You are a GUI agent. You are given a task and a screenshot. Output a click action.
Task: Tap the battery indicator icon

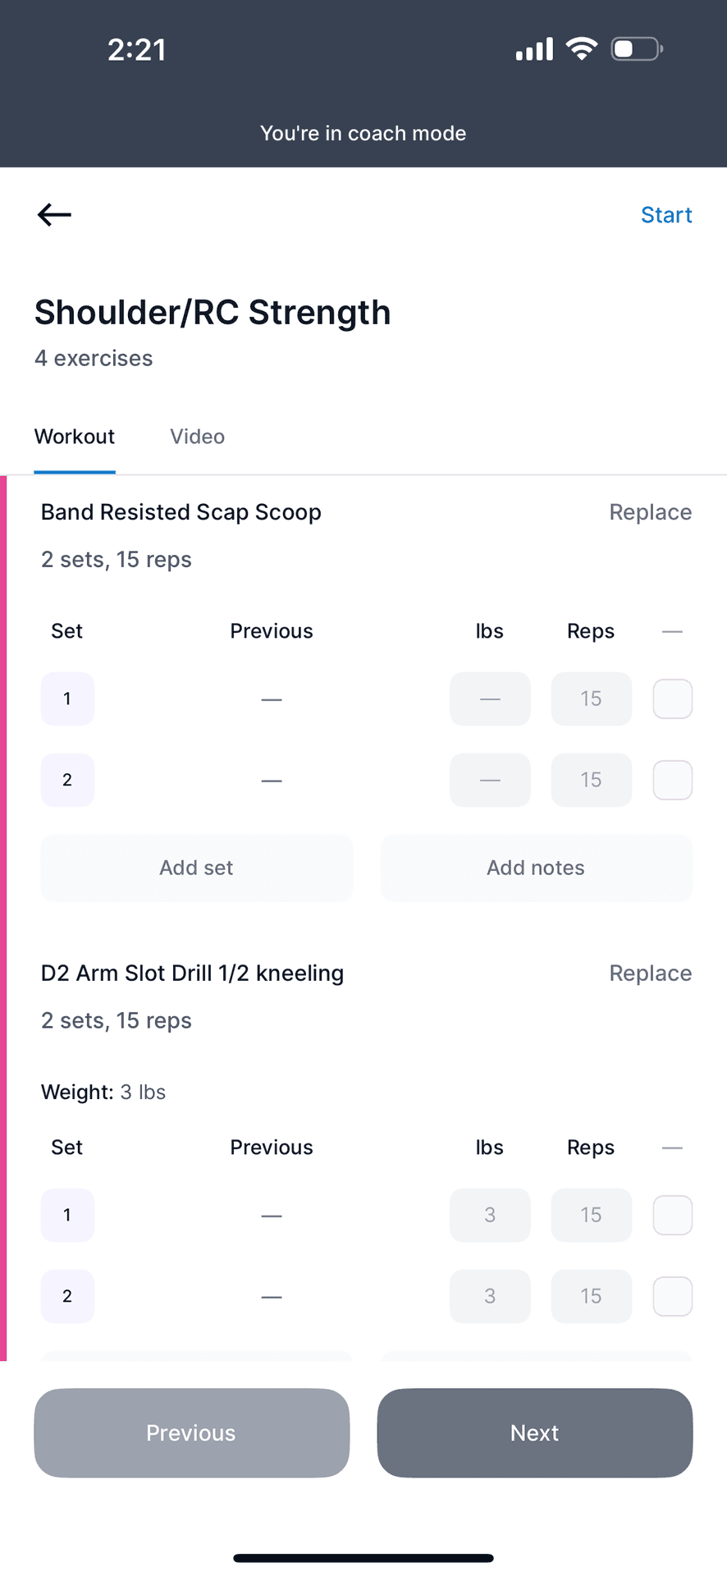(636, 49)
